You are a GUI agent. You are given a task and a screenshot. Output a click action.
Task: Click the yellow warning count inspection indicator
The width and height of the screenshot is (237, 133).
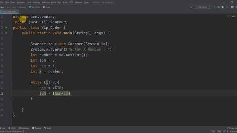coord(234,16)
